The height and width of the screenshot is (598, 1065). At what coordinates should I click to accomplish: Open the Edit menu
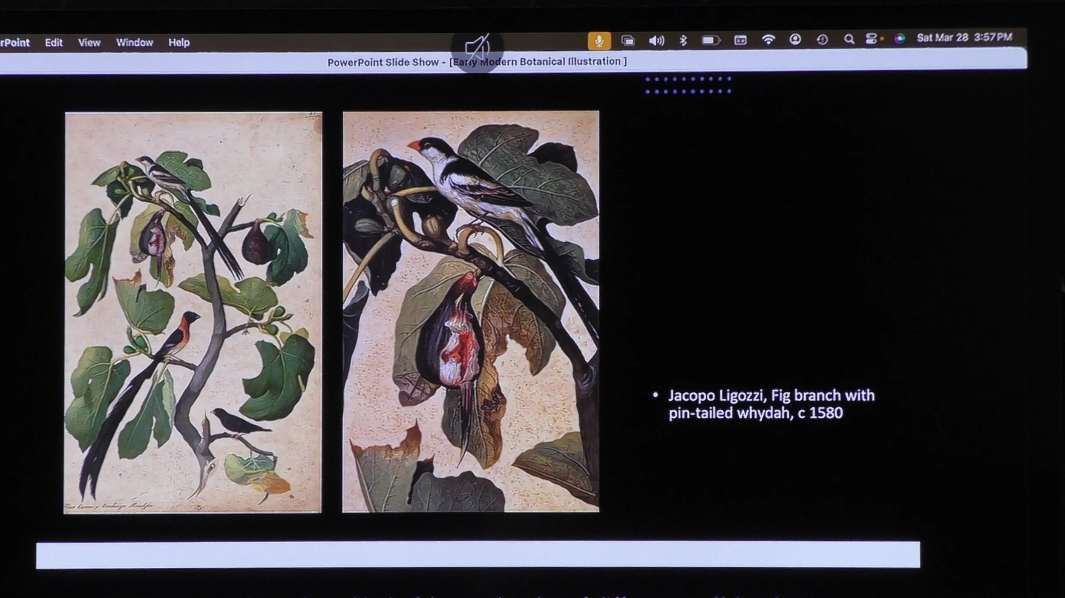[54, 43]
